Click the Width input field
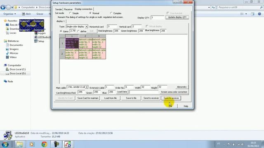 [146, 87]
